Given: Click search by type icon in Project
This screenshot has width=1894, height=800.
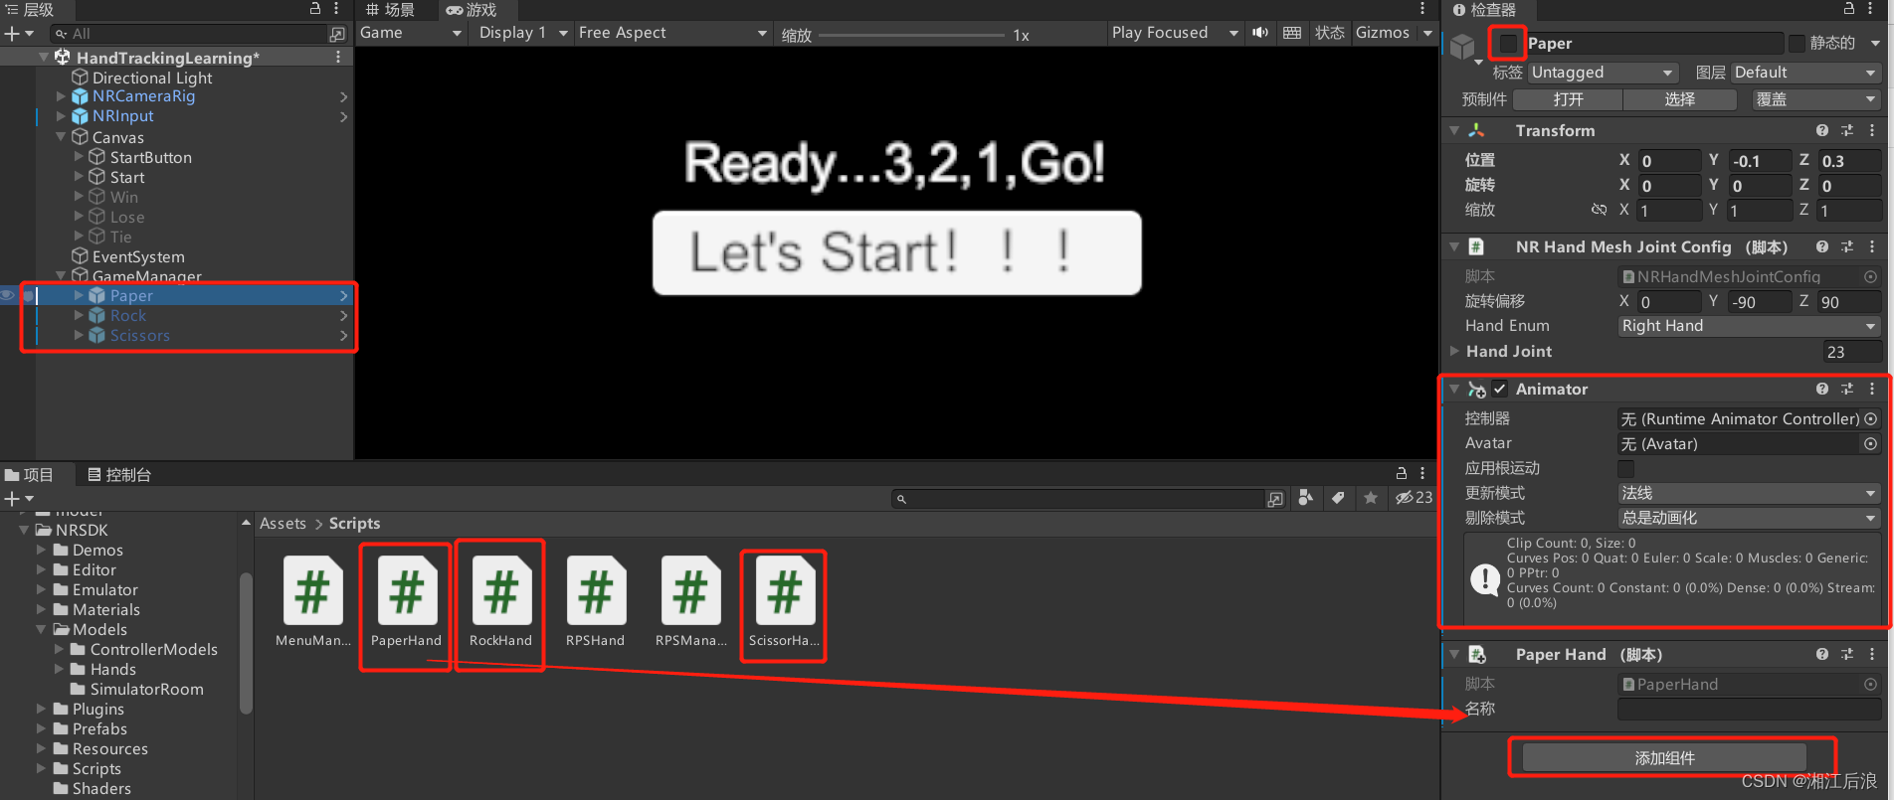Looking at the screenshot, I should pos(1306,498).
